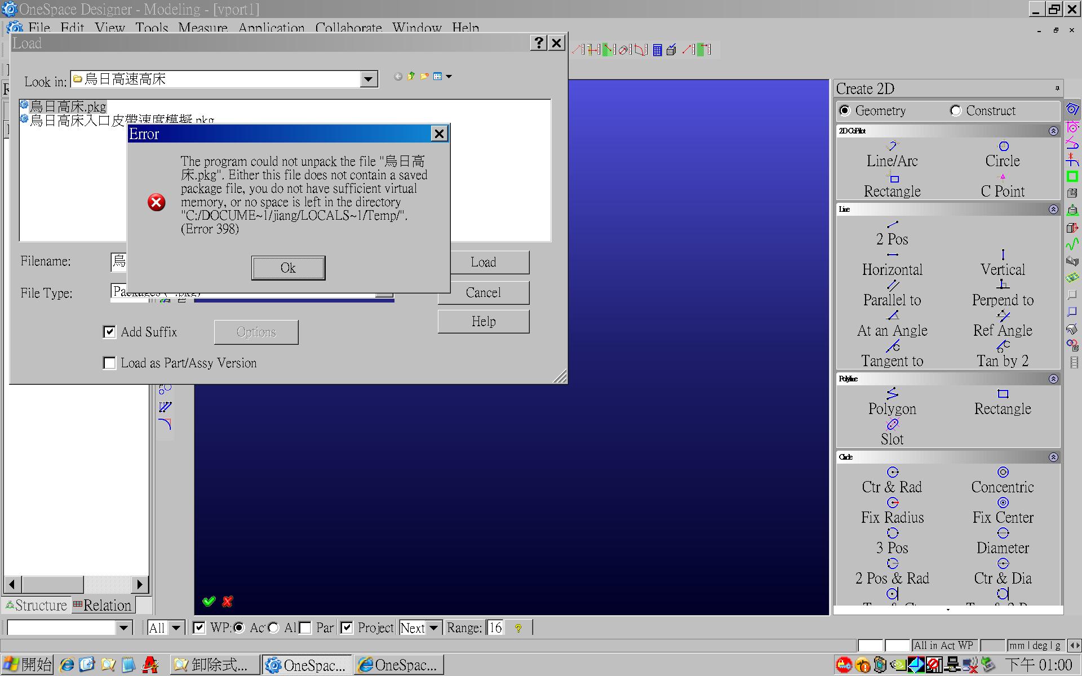Image resolution: width=1082 pixels, height=676 pixels.
Task: Click the Range input field
Action: [x=495, y=628]
